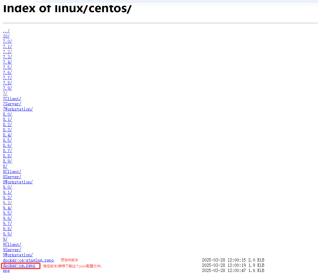Open the 10/ directory link
The height and width of the screenshot is (276, 318).
click(6, 36)
